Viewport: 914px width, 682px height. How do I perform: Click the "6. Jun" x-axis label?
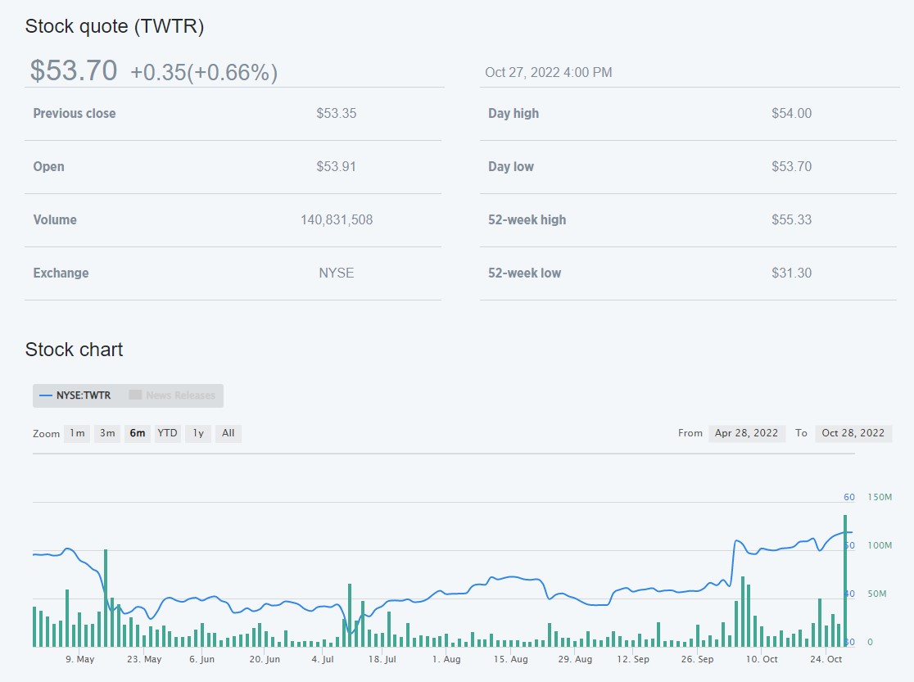coord(201,659)
